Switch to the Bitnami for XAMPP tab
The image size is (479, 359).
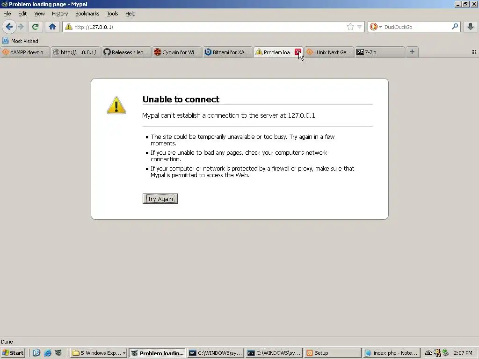pyautogui.click(x=228, y=52)
